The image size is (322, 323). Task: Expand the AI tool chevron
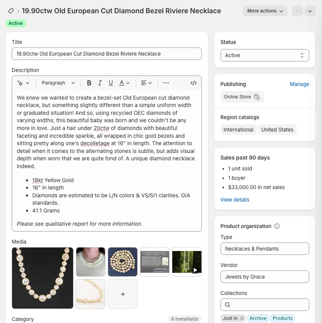click(28, 83)
